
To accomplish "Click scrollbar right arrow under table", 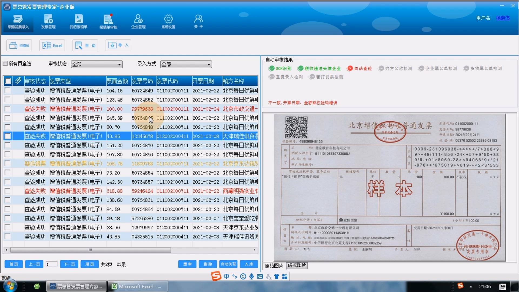I will 254,250.
